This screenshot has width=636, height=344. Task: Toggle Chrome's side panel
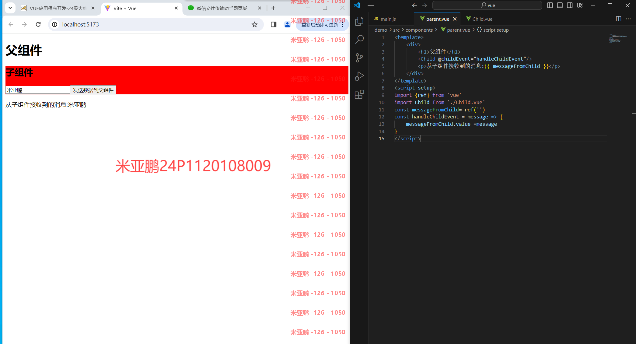pos(274,24)
